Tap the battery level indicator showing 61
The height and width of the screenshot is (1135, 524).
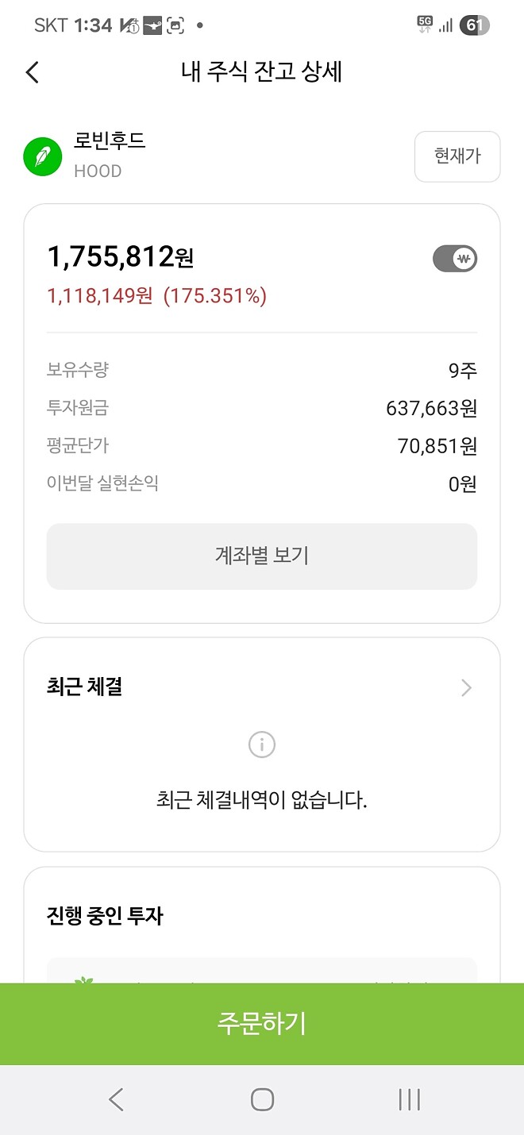(x=474, y=25)
